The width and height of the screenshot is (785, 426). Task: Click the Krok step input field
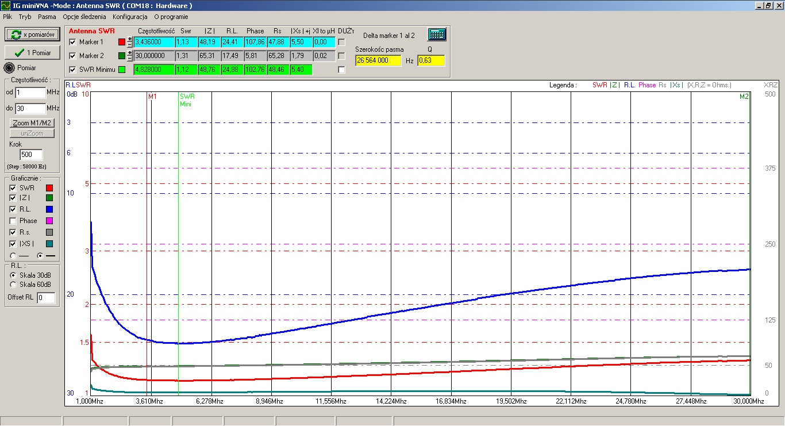(x=31, y=155)
